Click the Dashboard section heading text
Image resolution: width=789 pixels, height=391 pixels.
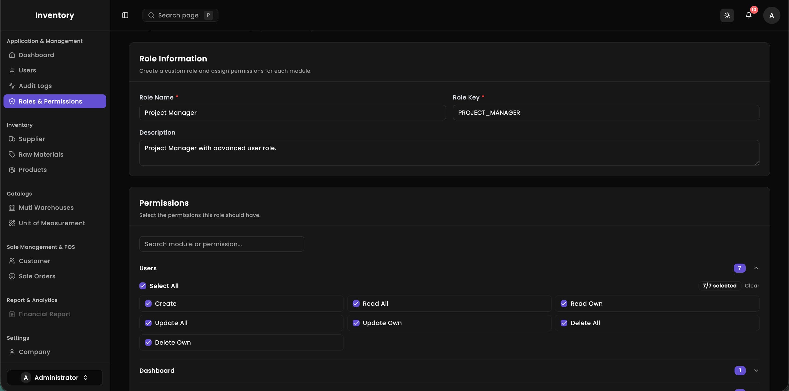(x=157, y=371)
